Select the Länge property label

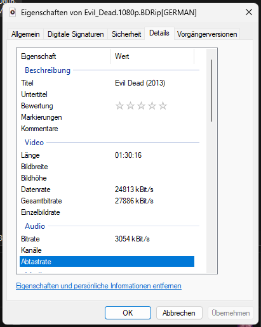[30, 155]
